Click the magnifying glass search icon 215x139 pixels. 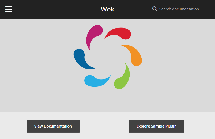(154, 9)
